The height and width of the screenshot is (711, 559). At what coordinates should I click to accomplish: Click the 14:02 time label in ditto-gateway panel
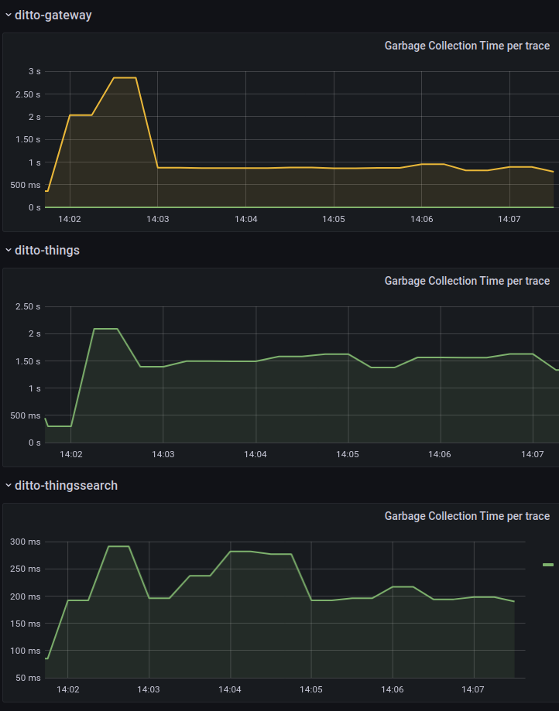point(70,220)
